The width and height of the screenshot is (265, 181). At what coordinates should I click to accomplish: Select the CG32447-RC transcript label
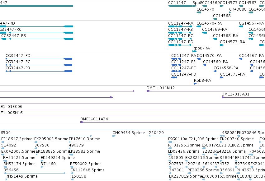pyautogui.click(x=11, y=29)
